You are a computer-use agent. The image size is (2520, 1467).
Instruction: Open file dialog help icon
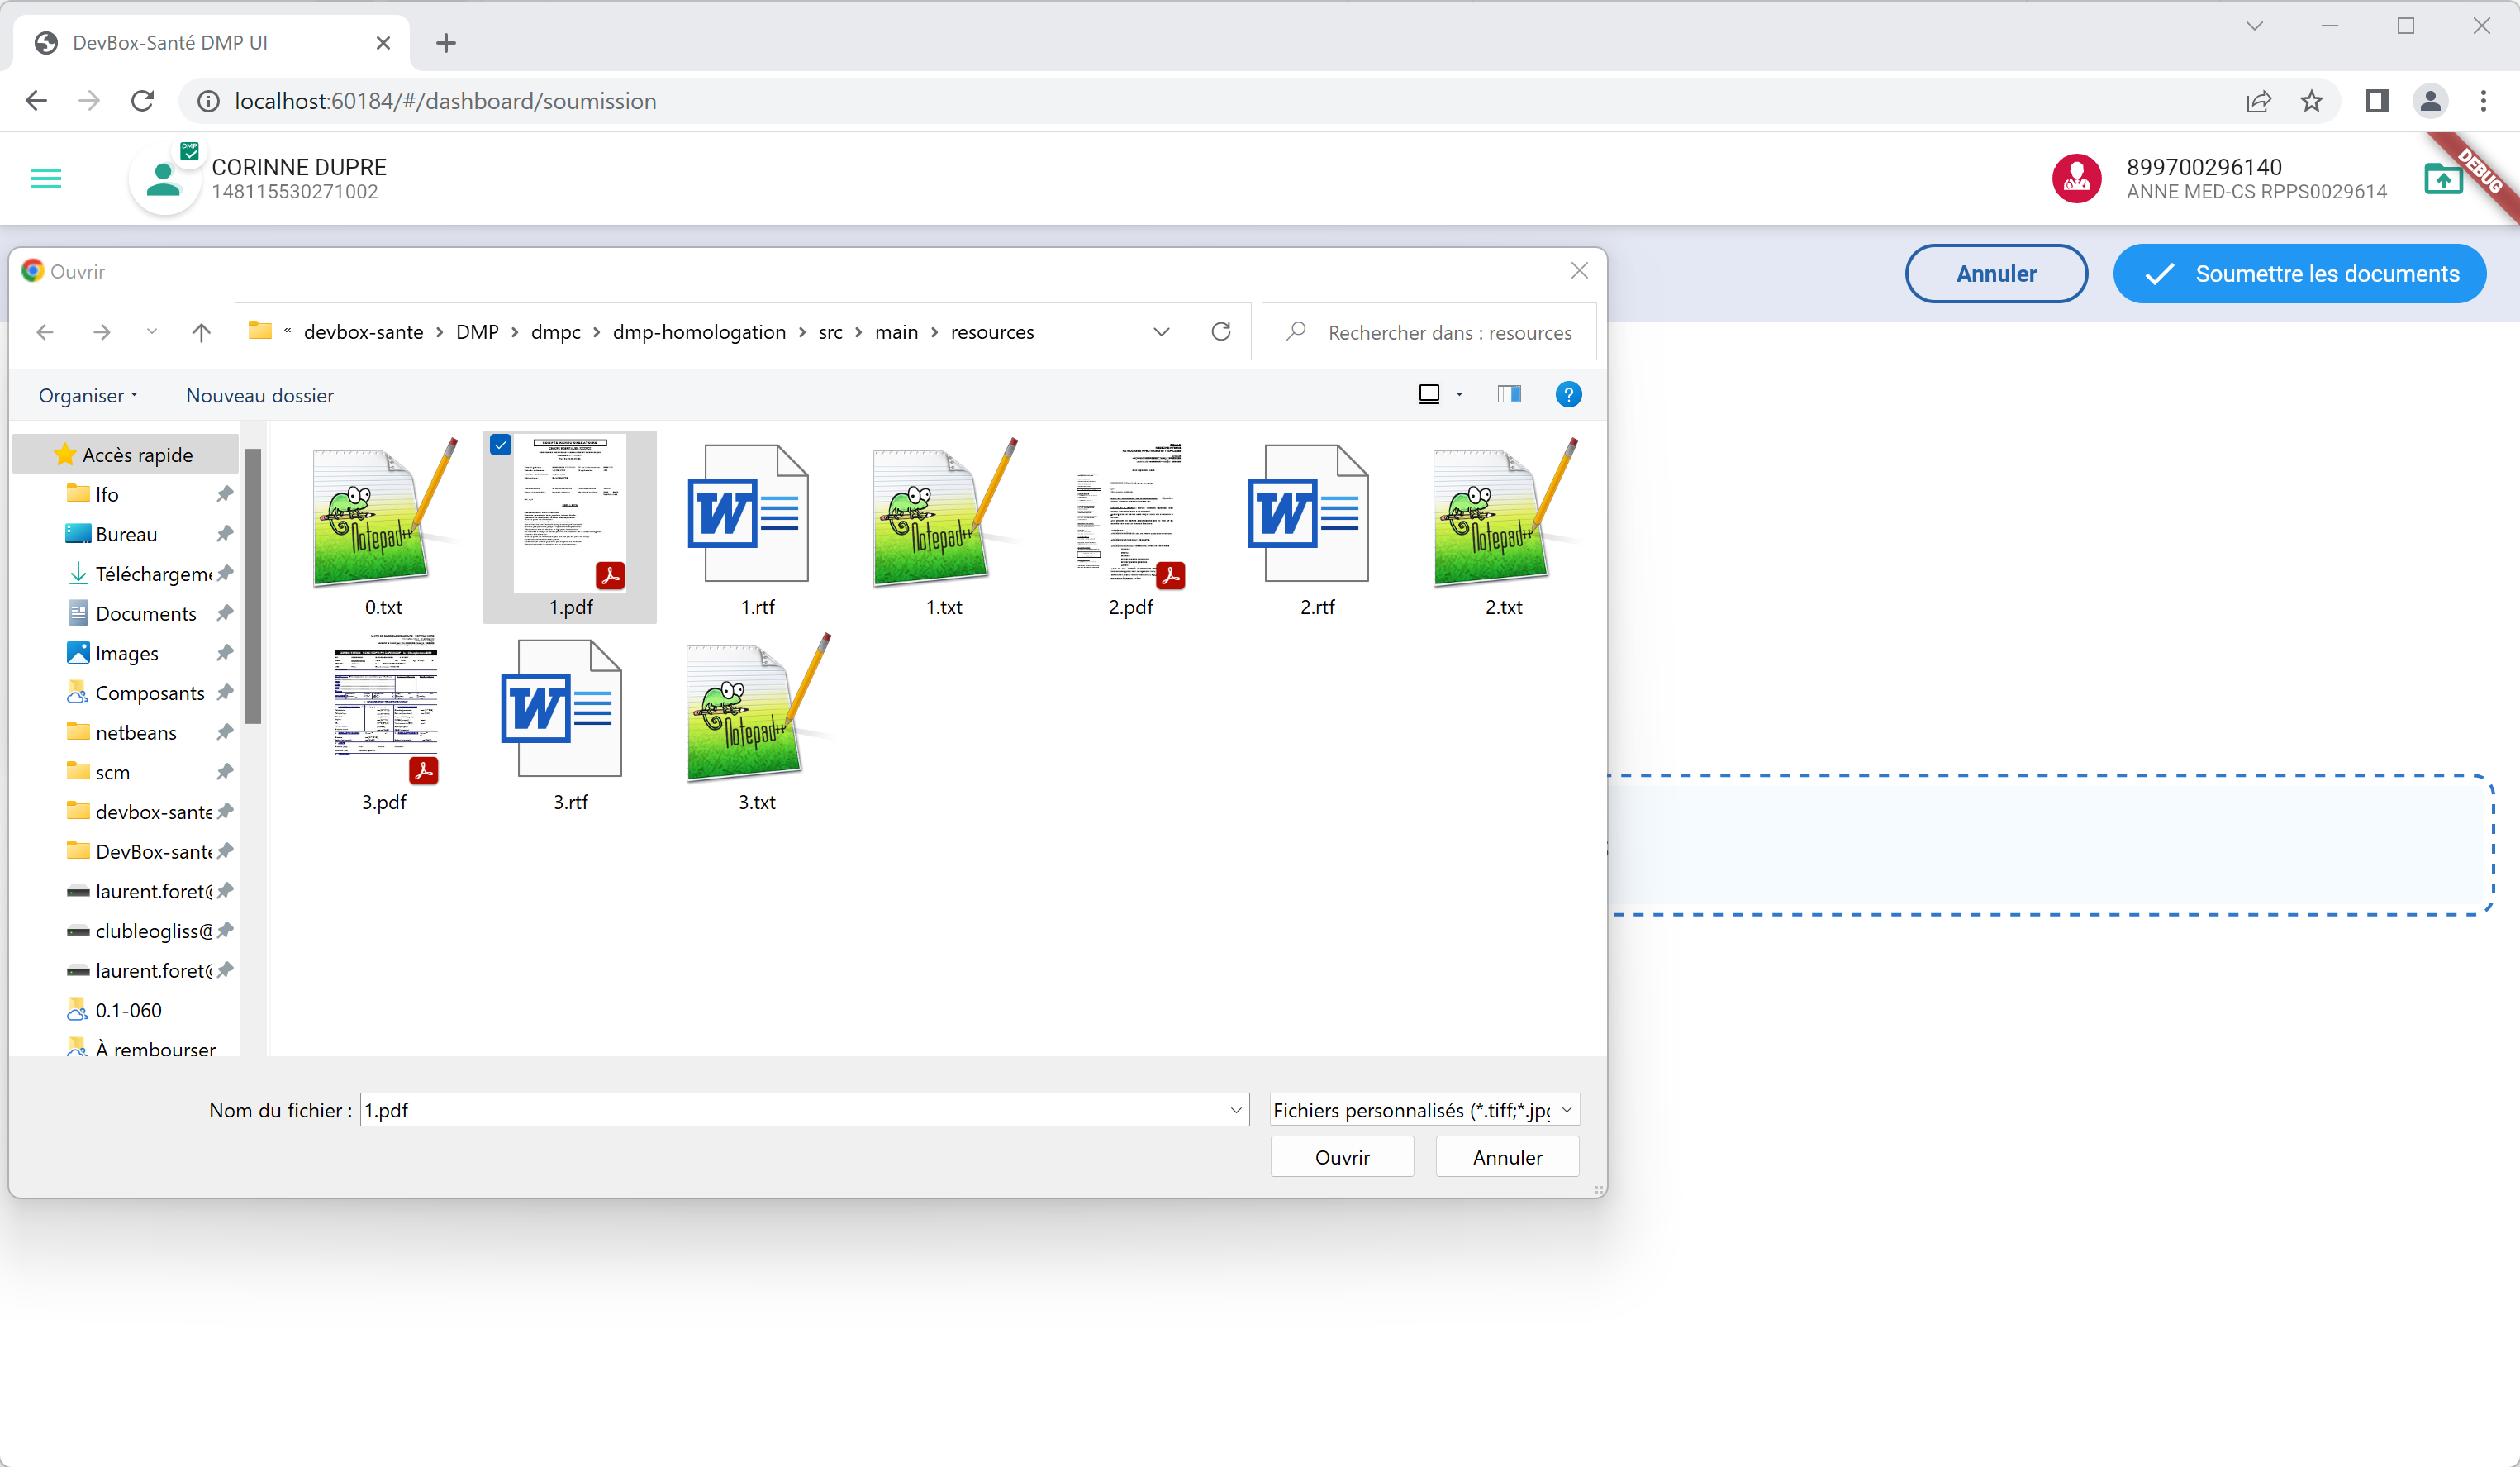[1568, 394]
